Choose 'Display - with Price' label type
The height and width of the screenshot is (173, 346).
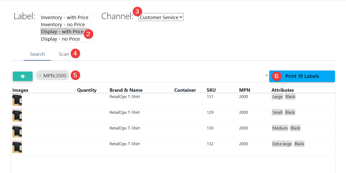coord(62,32)
